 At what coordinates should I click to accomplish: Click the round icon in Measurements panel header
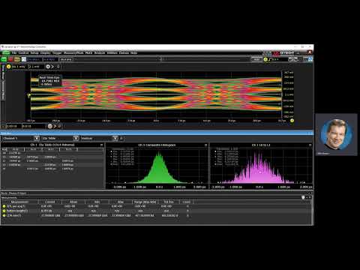303,197
